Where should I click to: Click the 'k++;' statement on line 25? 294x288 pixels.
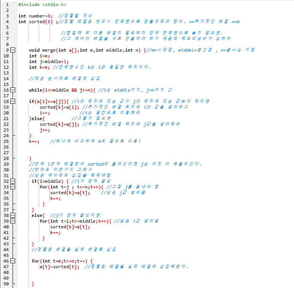pos(34,141)
